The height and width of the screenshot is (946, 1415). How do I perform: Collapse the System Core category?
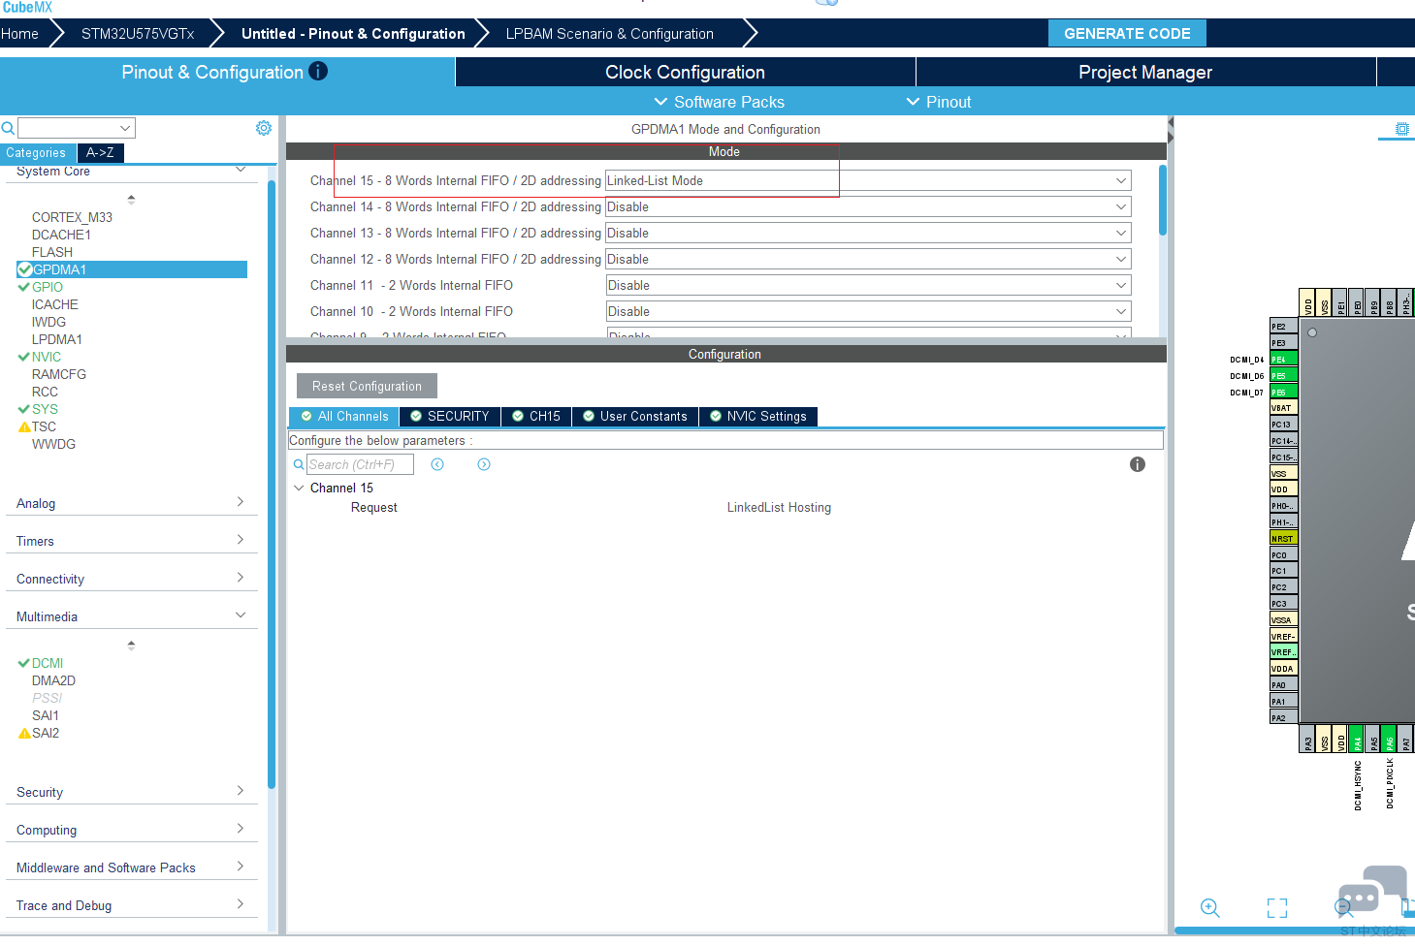click(241, 170)
